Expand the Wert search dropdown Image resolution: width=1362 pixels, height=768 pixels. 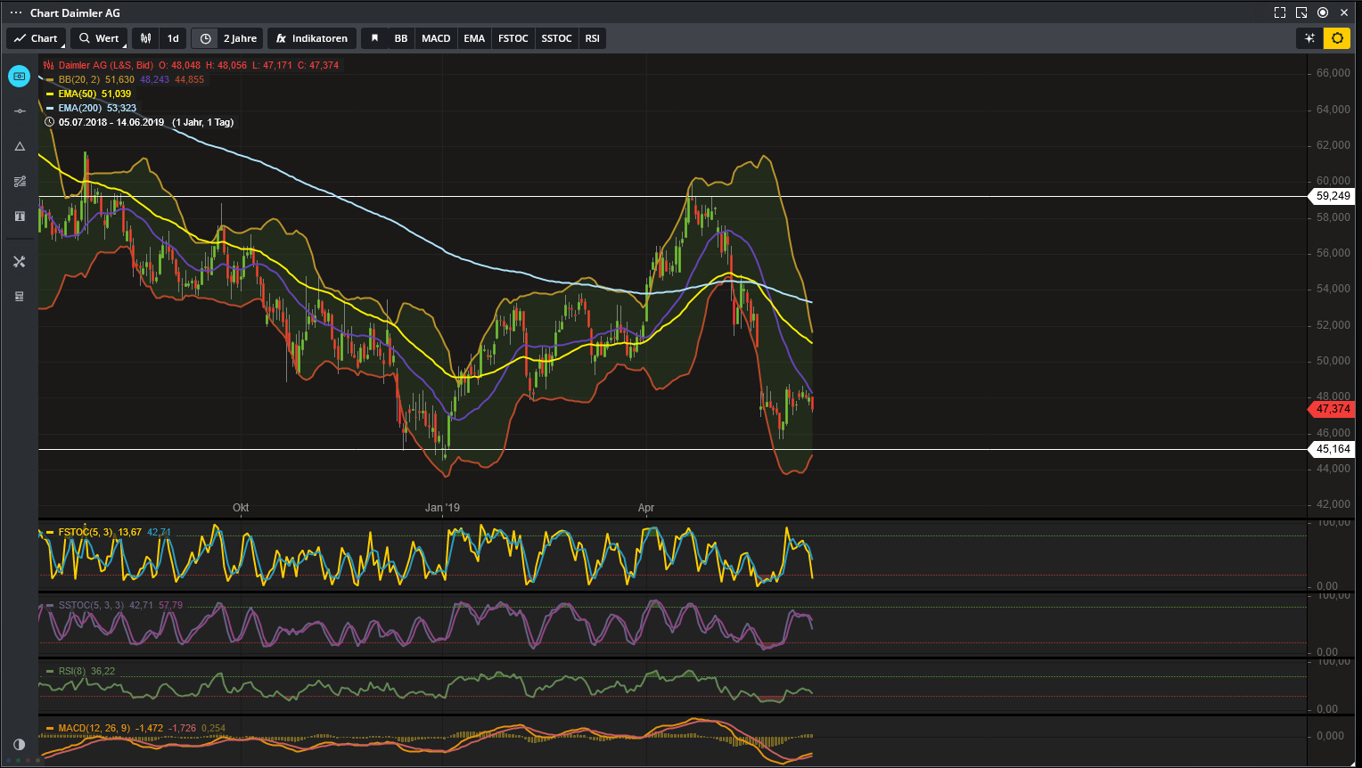[x=99, y=38]
